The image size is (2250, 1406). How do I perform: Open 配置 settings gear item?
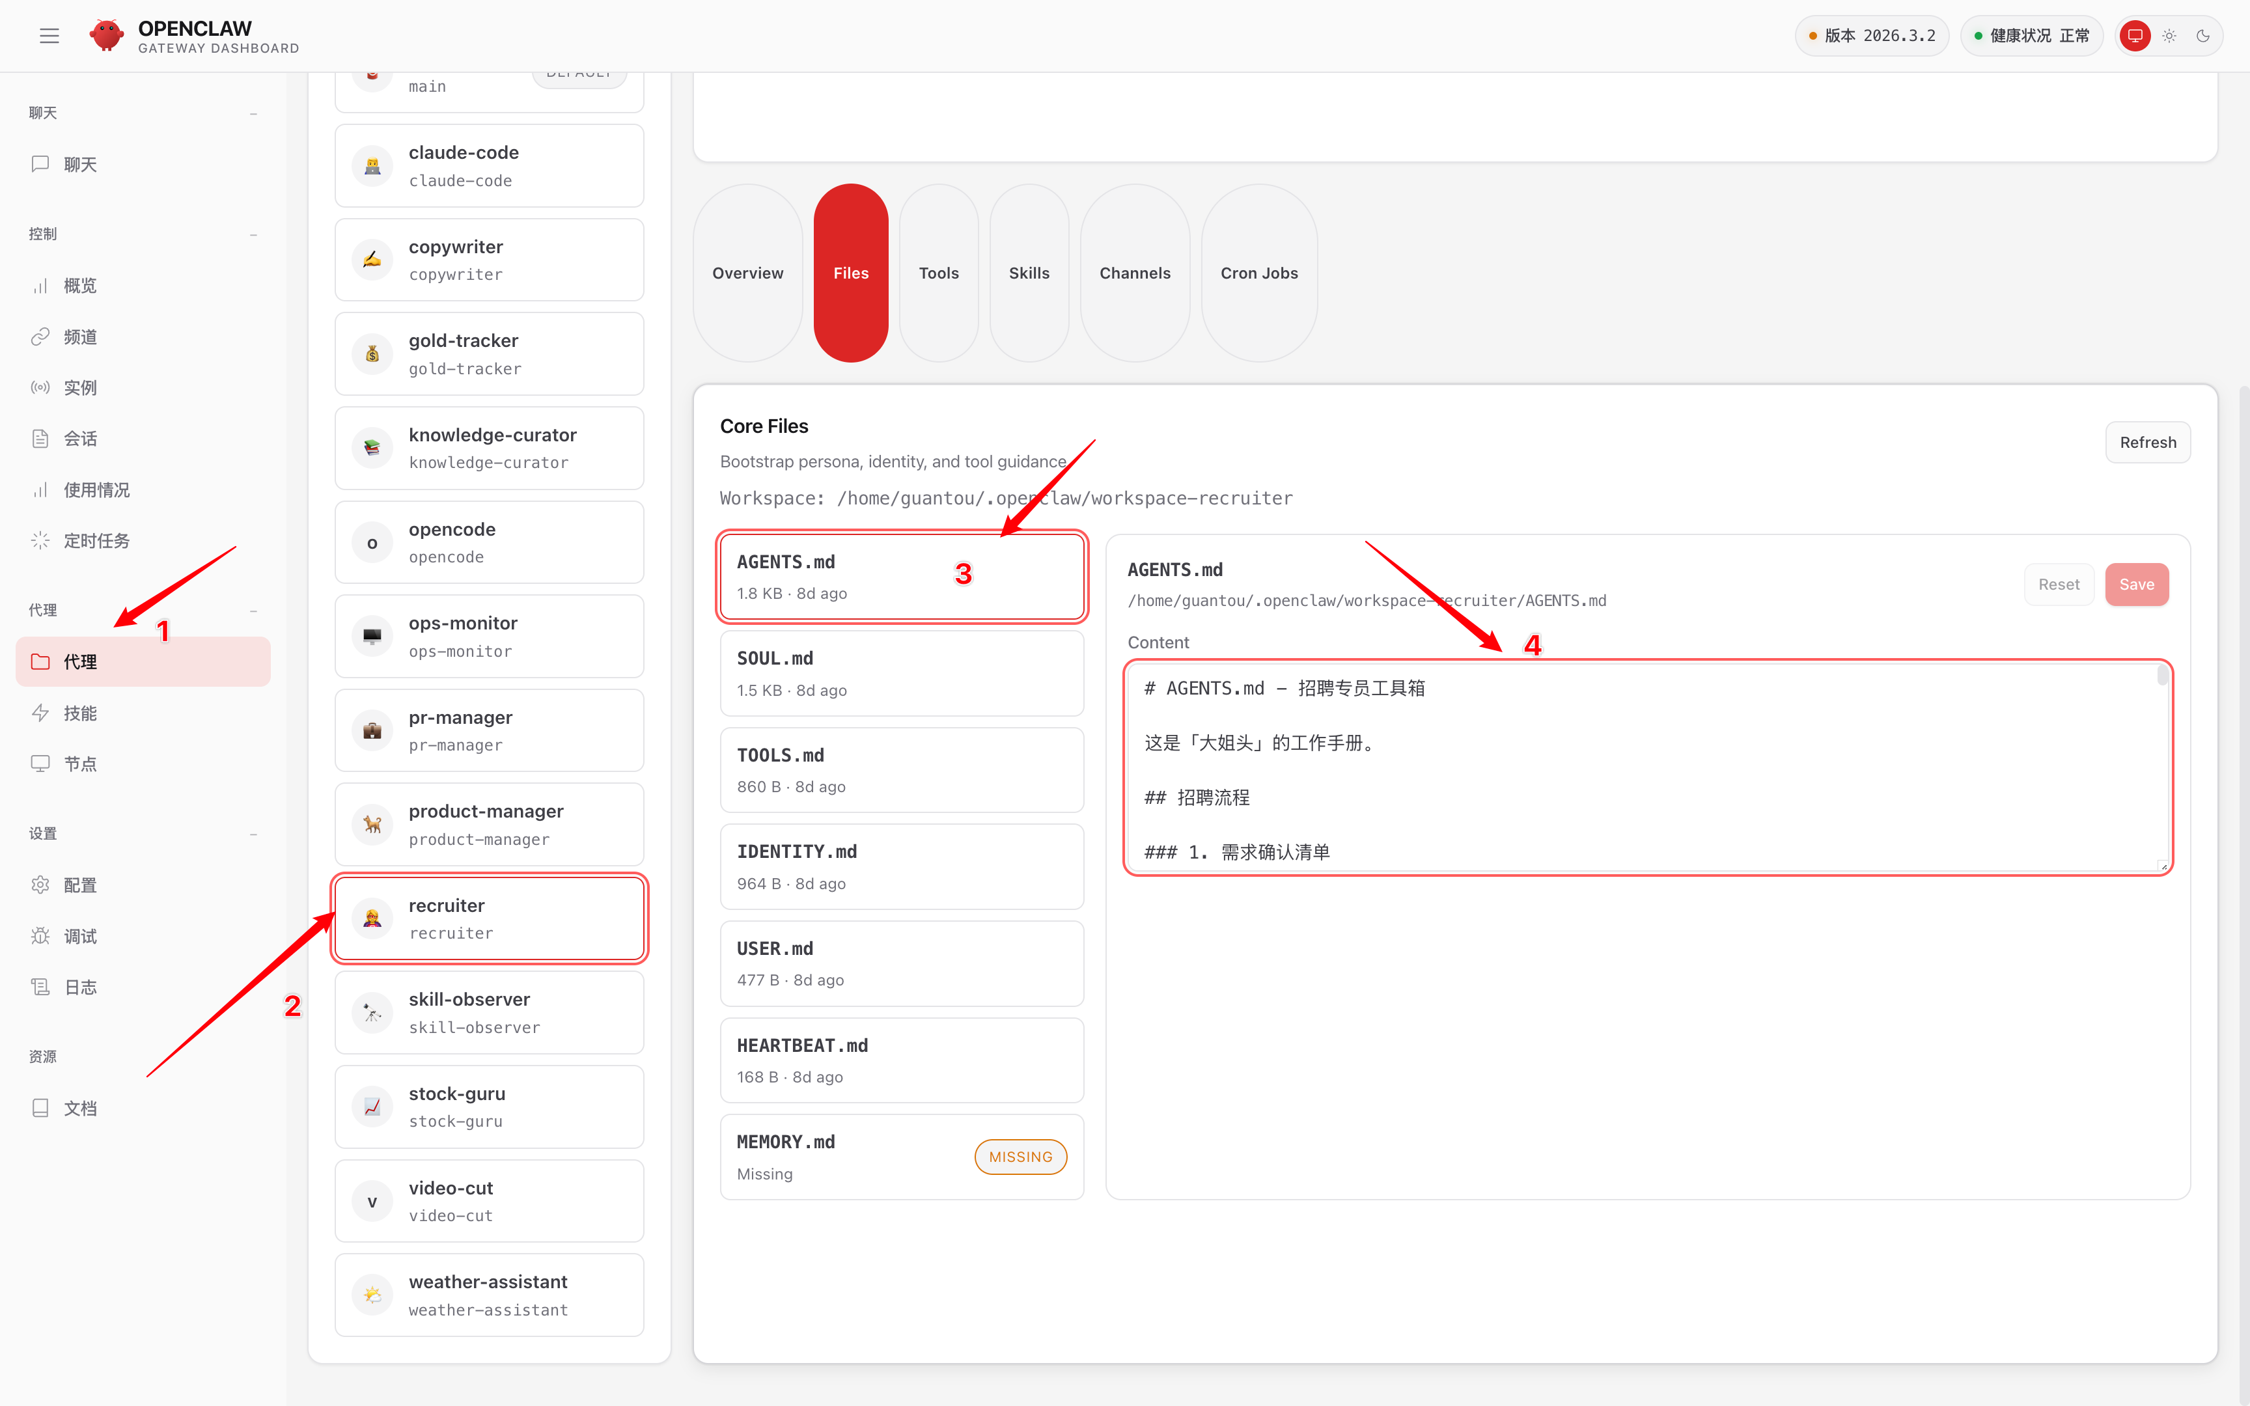80,885
